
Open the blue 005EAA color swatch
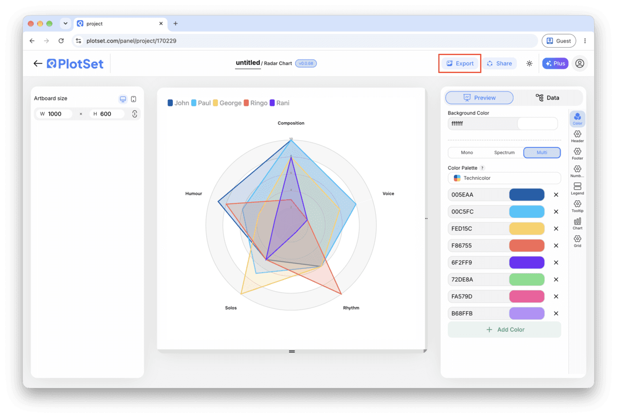coord(527,195)
